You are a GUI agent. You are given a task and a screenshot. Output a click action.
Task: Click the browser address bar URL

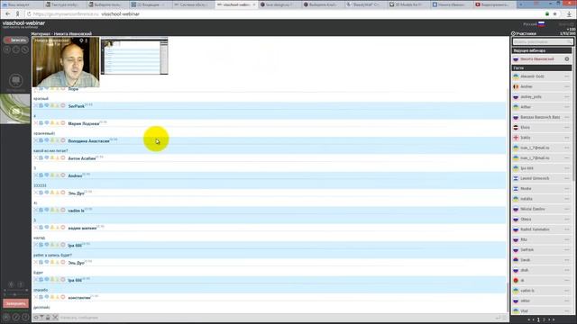click(87, 14)
